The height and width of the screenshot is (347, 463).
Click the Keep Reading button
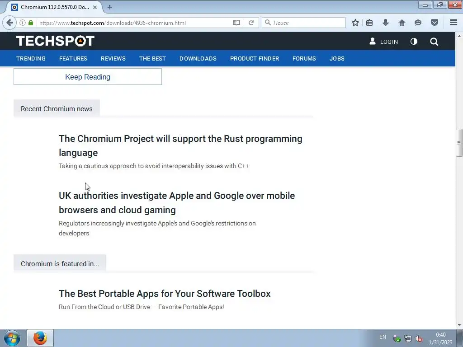[88, 77]
